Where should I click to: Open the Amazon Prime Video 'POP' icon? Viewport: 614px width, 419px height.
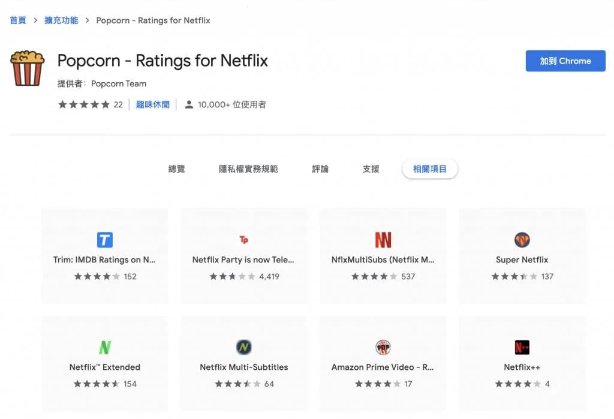[383, 346]
